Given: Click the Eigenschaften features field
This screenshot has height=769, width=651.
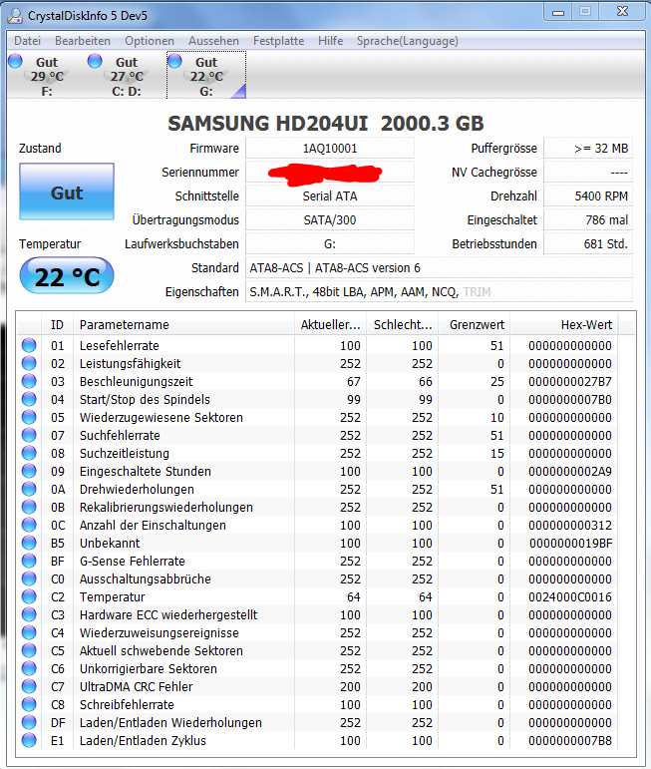Looking at the screenshot, I should tap(439, 292).
